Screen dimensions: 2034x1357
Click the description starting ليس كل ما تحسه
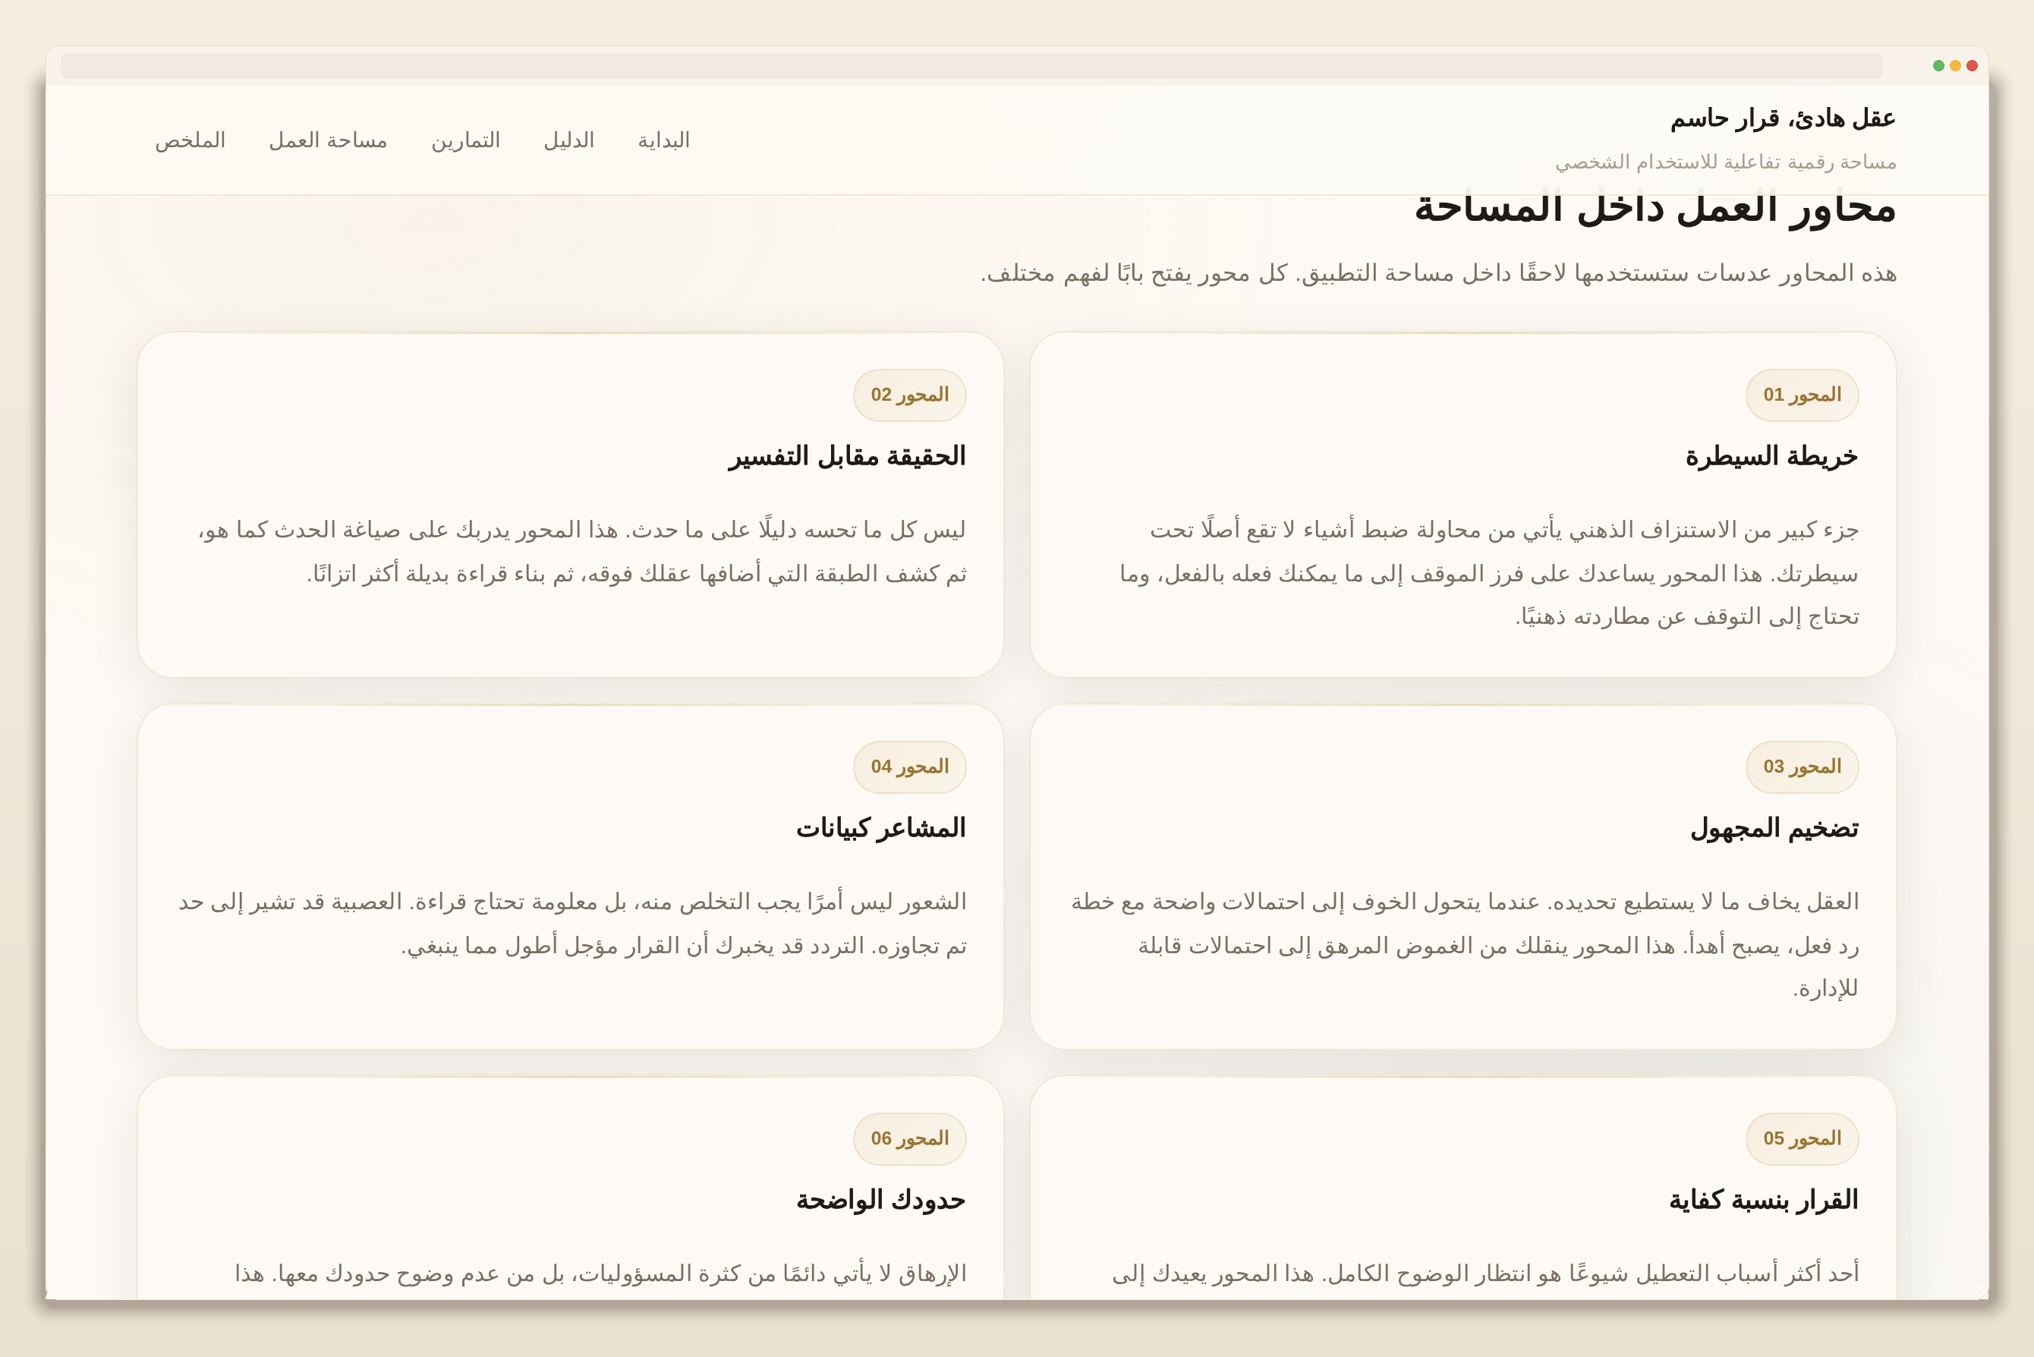point(583,551)
